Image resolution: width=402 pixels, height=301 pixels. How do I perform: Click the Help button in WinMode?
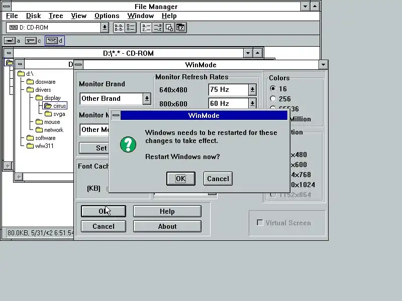pyautogui.click(x=167, y=211)
